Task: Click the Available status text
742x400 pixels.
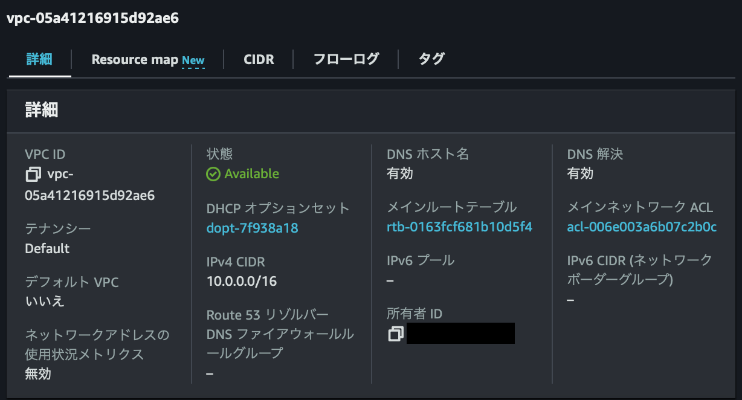Action: (249, 173)
